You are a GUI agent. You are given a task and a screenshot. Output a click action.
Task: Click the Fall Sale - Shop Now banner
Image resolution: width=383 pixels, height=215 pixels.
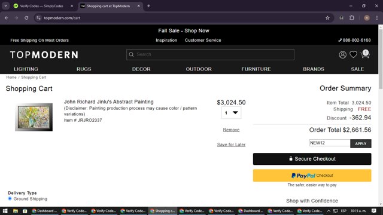[184, 30]
